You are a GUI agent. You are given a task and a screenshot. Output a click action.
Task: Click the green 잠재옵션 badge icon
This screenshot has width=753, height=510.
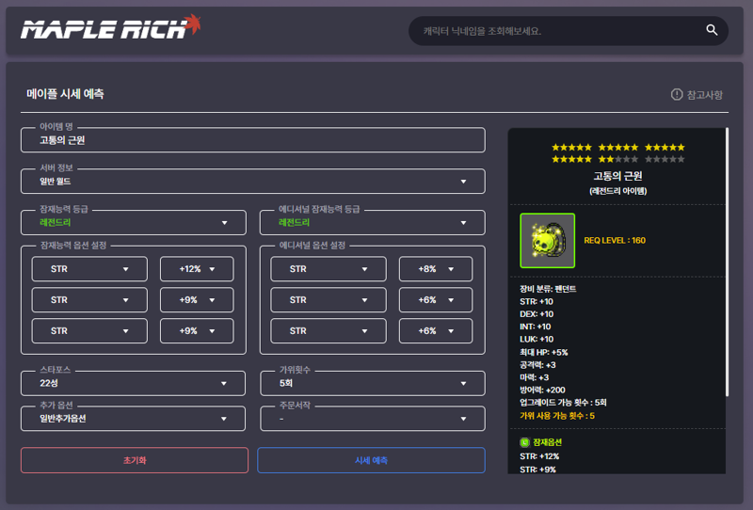pyautogui.click(x=524, y=442)
